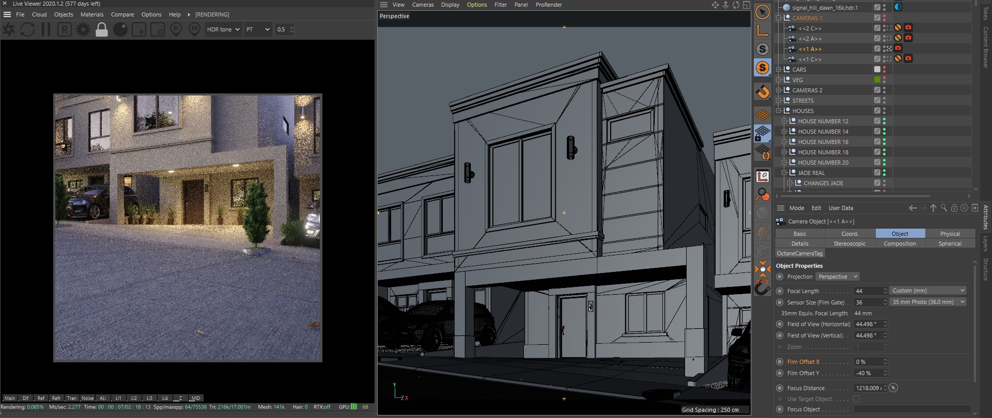Select the JADE REAL object
Viewport: 992px width, 418px height.
coord(811,173)
